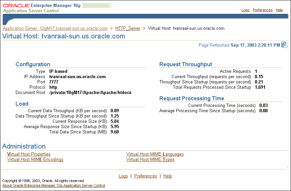The width and height of the screenshot is (291, 191).
Task: Click Average Processing Time value 0.08
Action: coord(264,111)
